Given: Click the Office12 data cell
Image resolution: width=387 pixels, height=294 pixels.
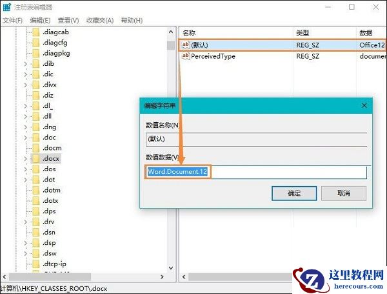Looking at the screenshot, I should (372, 45).
